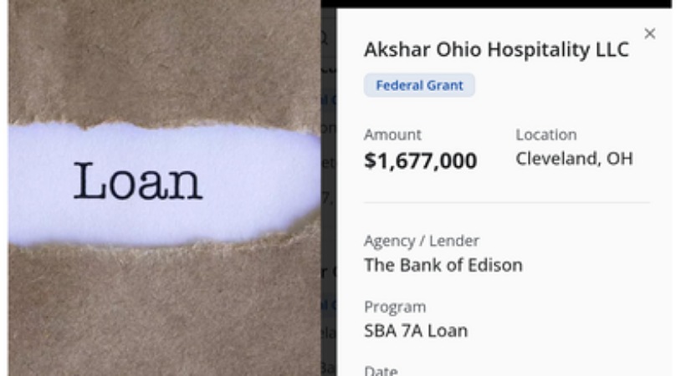Click the Agency / Lender label
The height and width of the screenshot is (376, 686).
click(421, 241)
